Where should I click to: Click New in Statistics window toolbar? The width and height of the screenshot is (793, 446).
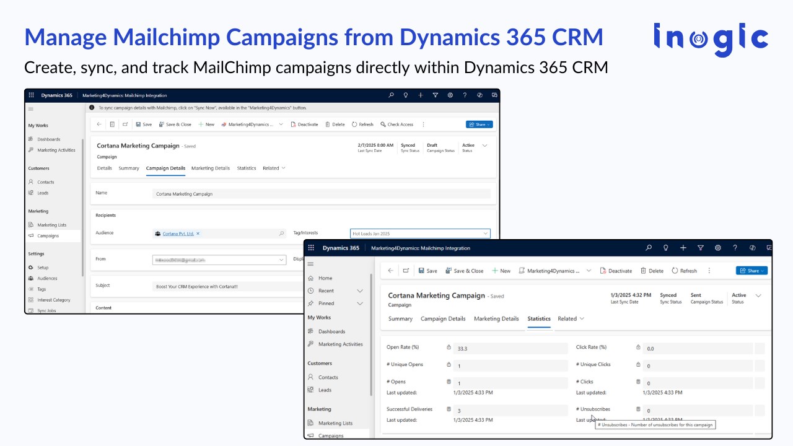tap(501, 271)
